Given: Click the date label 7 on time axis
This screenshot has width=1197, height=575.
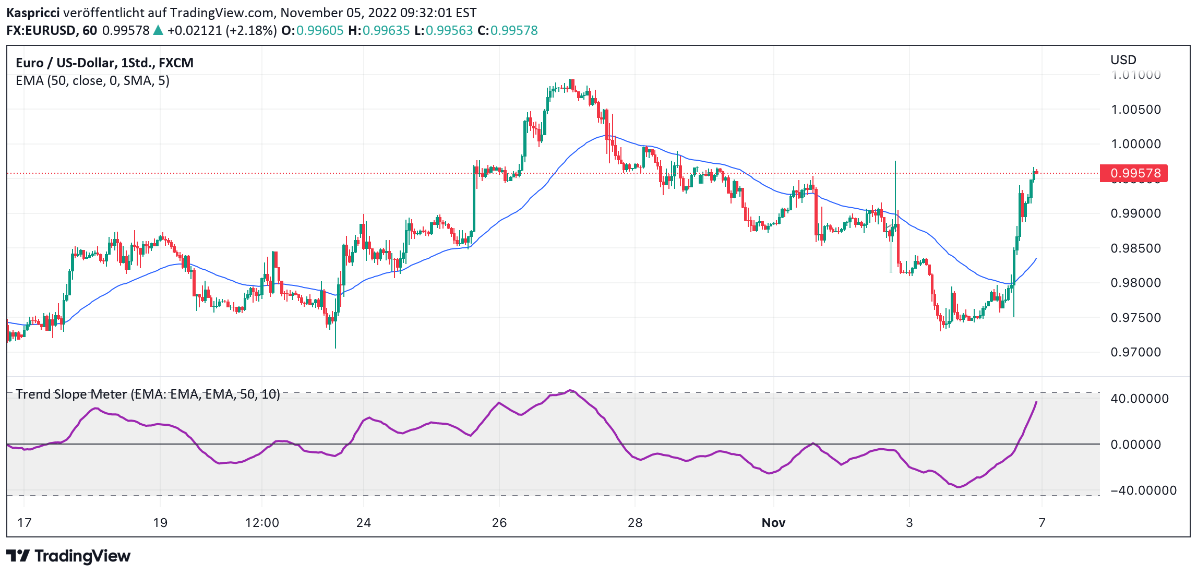Looking at the screenshot, I should pyautogui.click(x=1042, y=523).
